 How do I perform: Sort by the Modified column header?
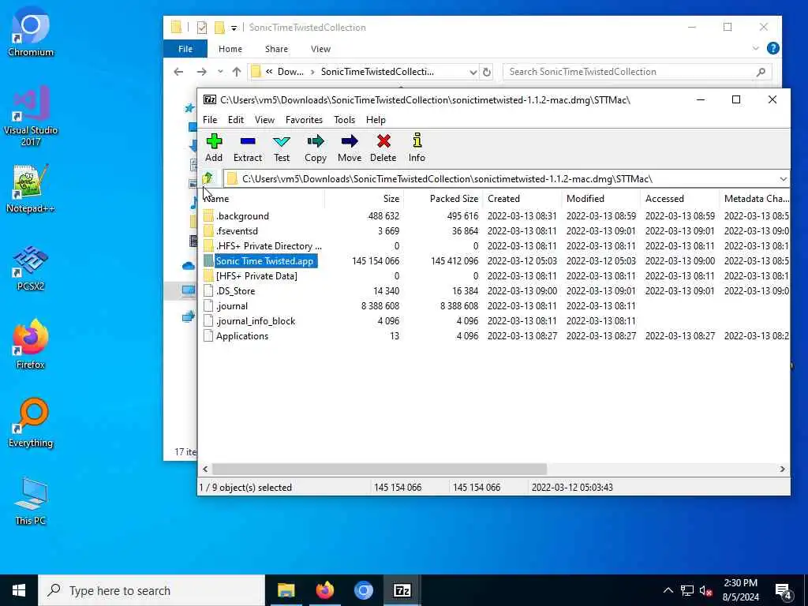coord(600,198)
